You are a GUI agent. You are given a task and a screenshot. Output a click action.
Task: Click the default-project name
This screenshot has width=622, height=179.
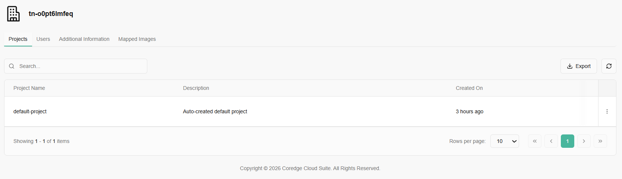[30, 111]
